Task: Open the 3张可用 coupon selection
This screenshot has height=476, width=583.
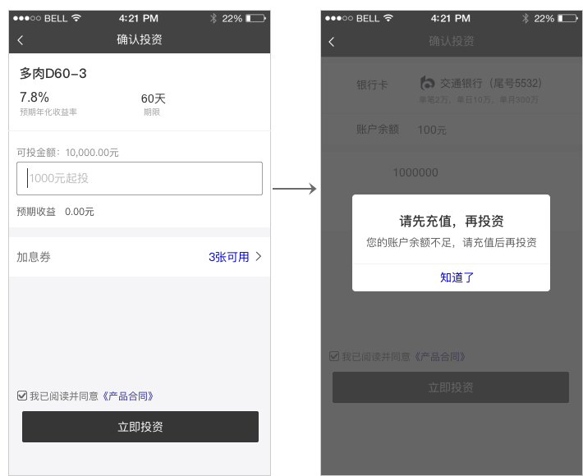Action: coord(228,257)
